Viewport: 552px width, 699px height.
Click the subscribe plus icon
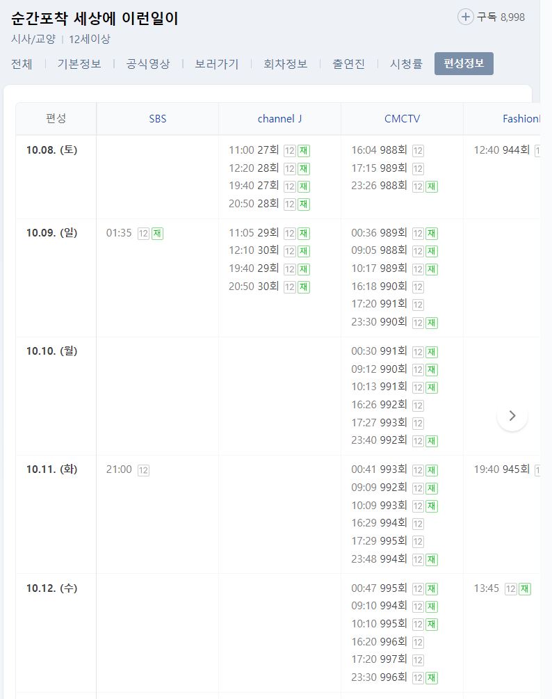pos(465,17)
